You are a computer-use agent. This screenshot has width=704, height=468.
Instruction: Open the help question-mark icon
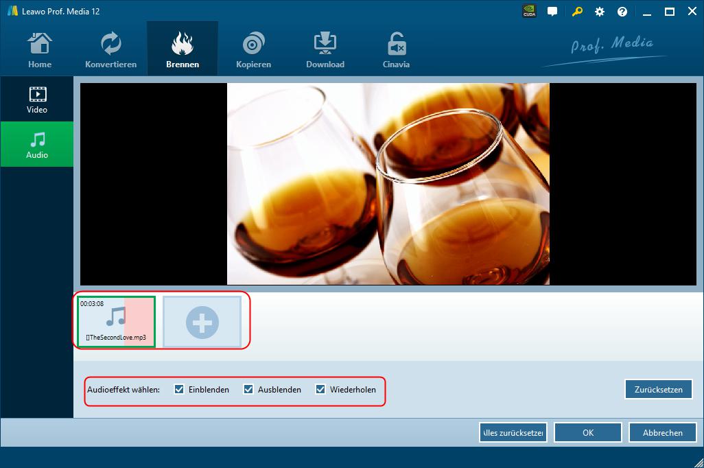pyautogui.click(x=622, y=12)
